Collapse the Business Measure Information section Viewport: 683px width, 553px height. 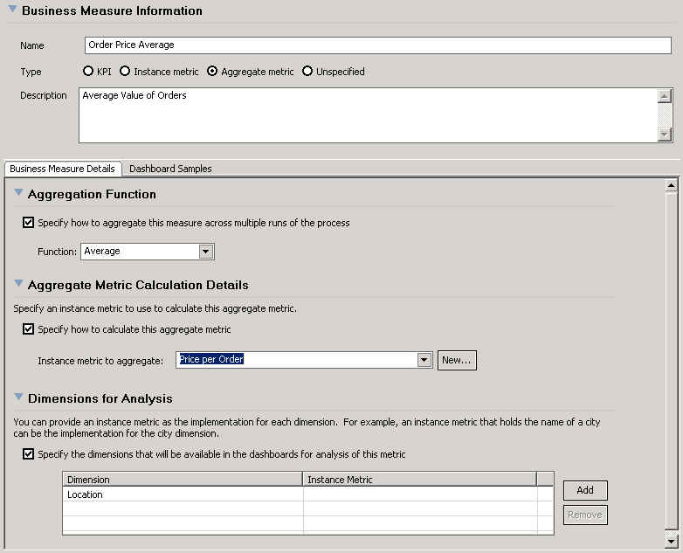tap(11, 10)
